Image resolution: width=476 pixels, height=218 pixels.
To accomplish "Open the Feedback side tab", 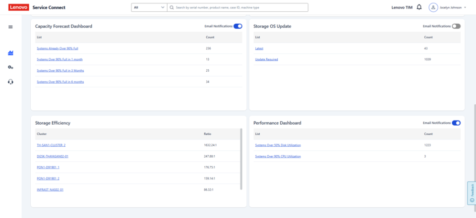I will tap(472, 193).
